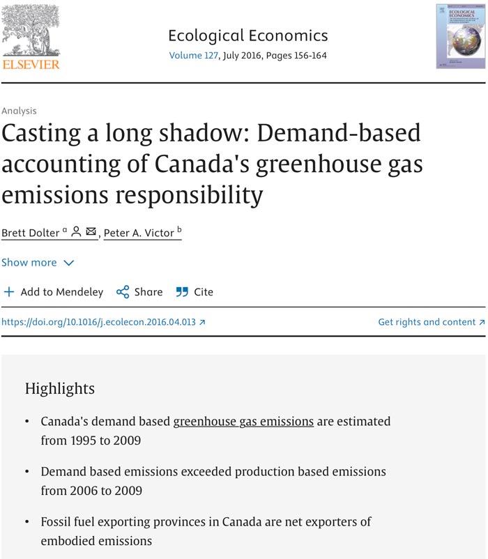Click the chevron next to Show more
488x559 pixels.
pyautogui.click(x=68, y=263)
